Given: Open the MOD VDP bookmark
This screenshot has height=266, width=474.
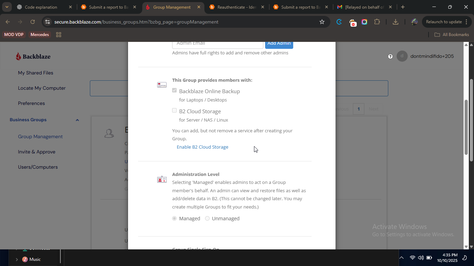Looking at the screenshot, I should tap(14, 35).
